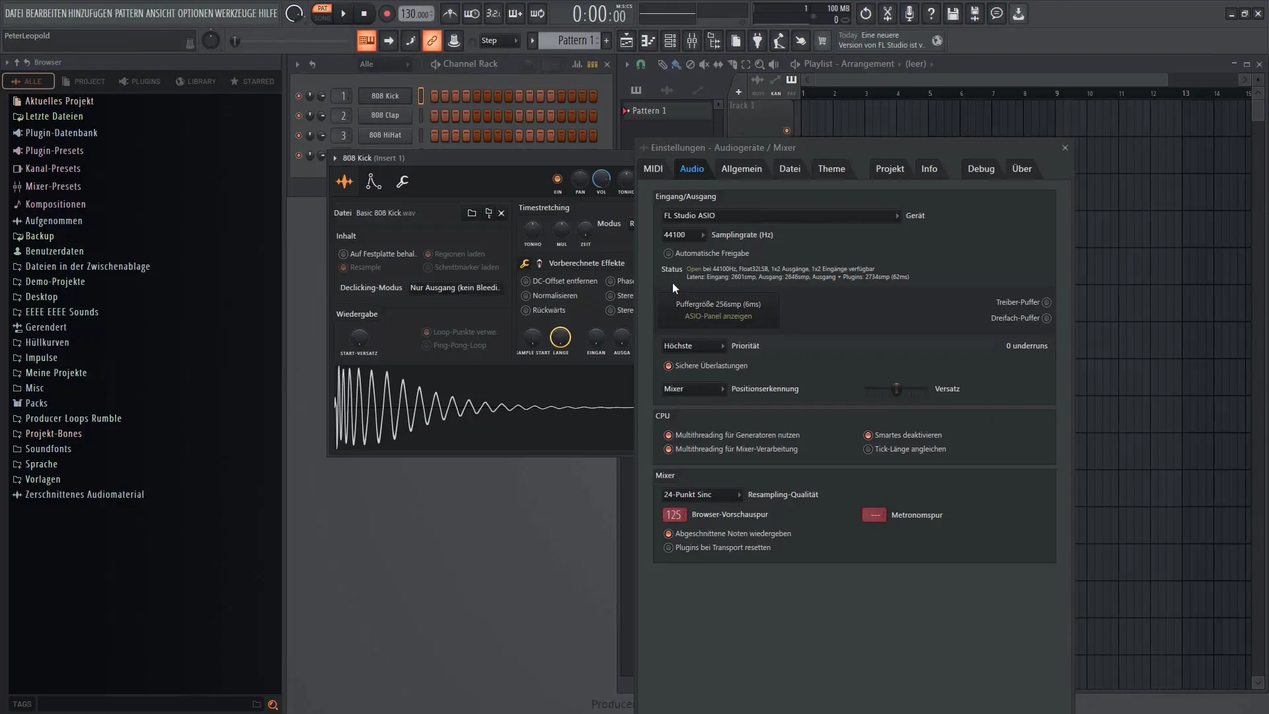The width and height of the screenshot is (1269, 714).
Task: Open the Declicking-Modus dropdown
Action: (455, 288)
